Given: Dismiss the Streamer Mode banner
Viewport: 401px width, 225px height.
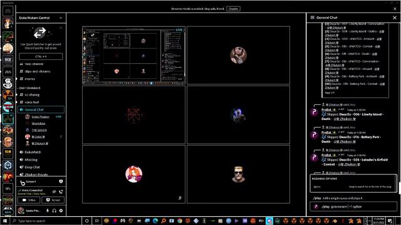Looking at the screenshot, I should 395,9.
